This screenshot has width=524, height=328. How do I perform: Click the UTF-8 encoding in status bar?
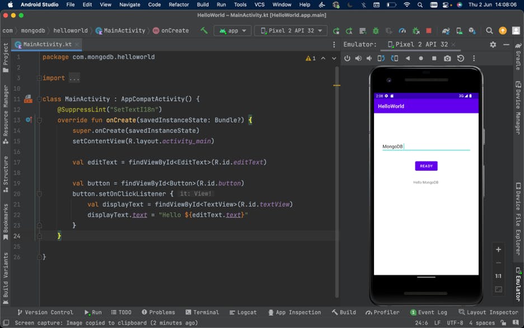(455, 323)
